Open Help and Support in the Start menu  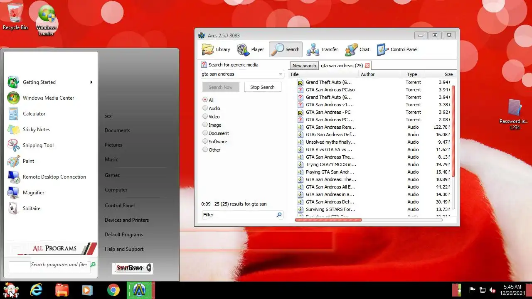click(124, 249)
